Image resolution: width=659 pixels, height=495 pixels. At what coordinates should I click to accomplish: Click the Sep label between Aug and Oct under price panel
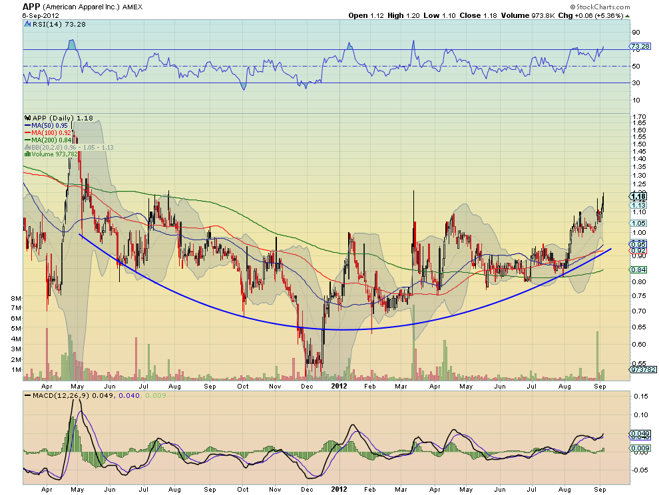click(x=210, y=386)
